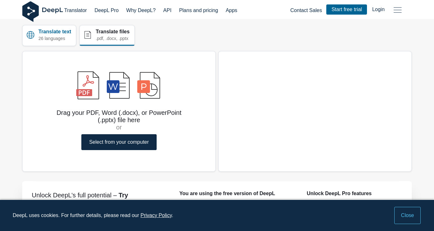This screenshot has height=231, width=434.
Task: Click the Word document icon
Action: tap(118, 85)
